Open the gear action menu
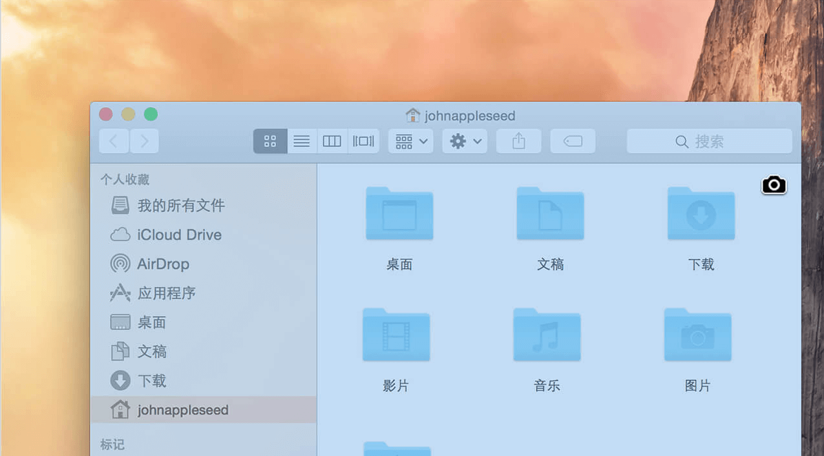The image size is (824, 456). pyautogui.click(x=465, y=141)
